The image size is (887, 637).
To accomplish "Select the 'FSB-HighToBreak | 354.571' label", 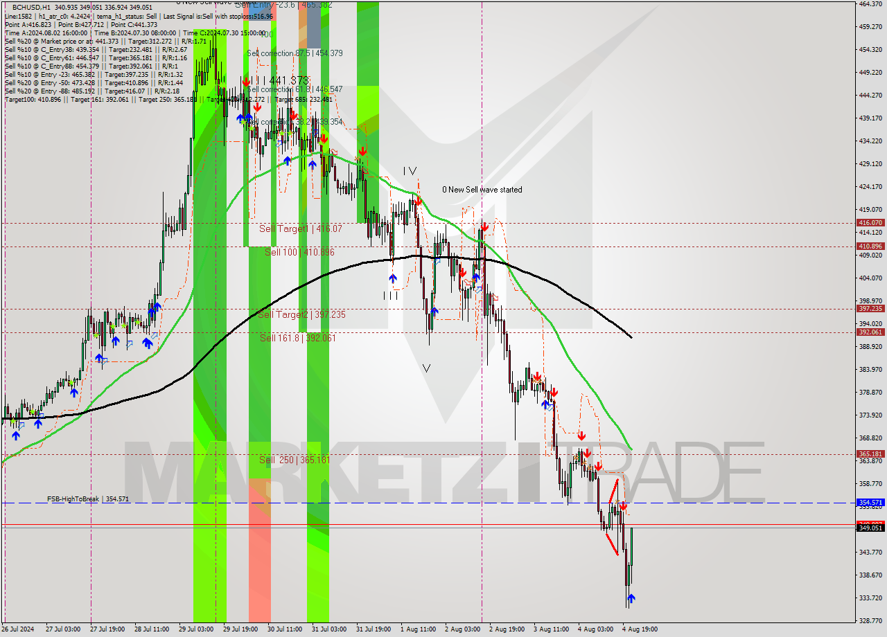I will coord(88,499).
